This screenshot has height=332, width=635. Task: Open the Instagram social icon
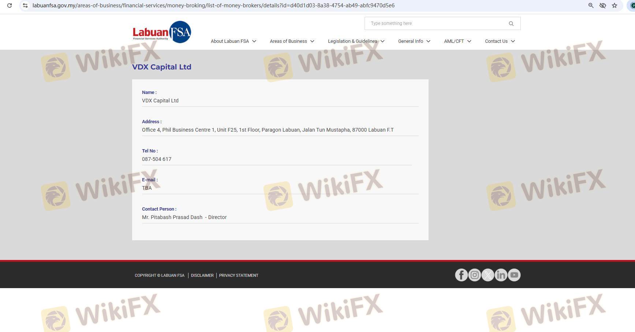tap(474, 275)
